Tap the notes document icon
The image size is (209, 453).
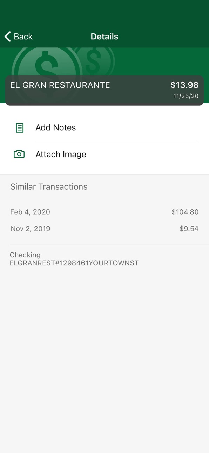coord(20,128)
